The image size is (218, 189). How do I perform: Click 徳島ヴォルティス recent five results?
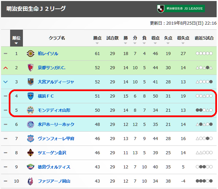click(204, 167)
